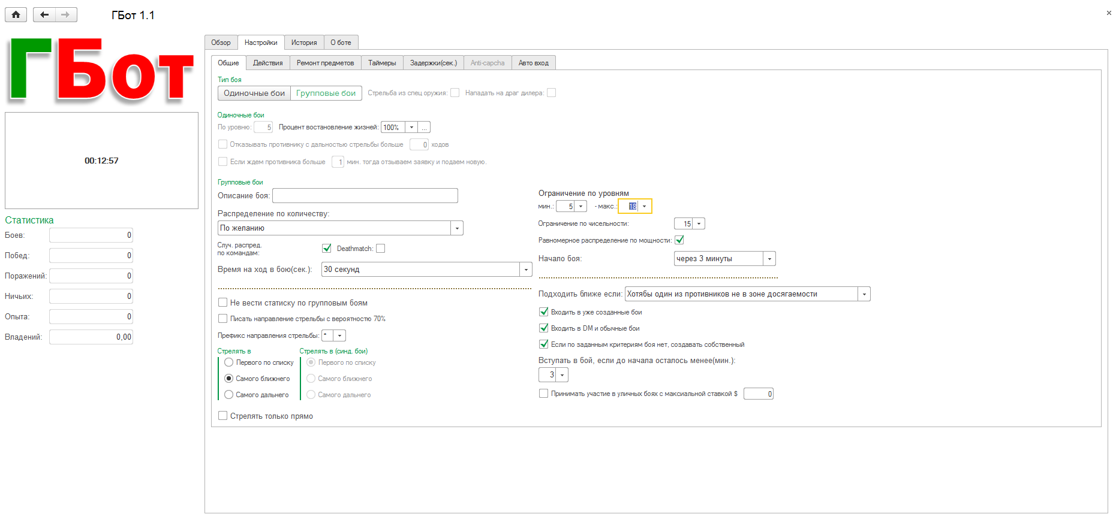The image size is (1116, 517).
Task: Click the Home icon button
Action: (x=16, y=14)
